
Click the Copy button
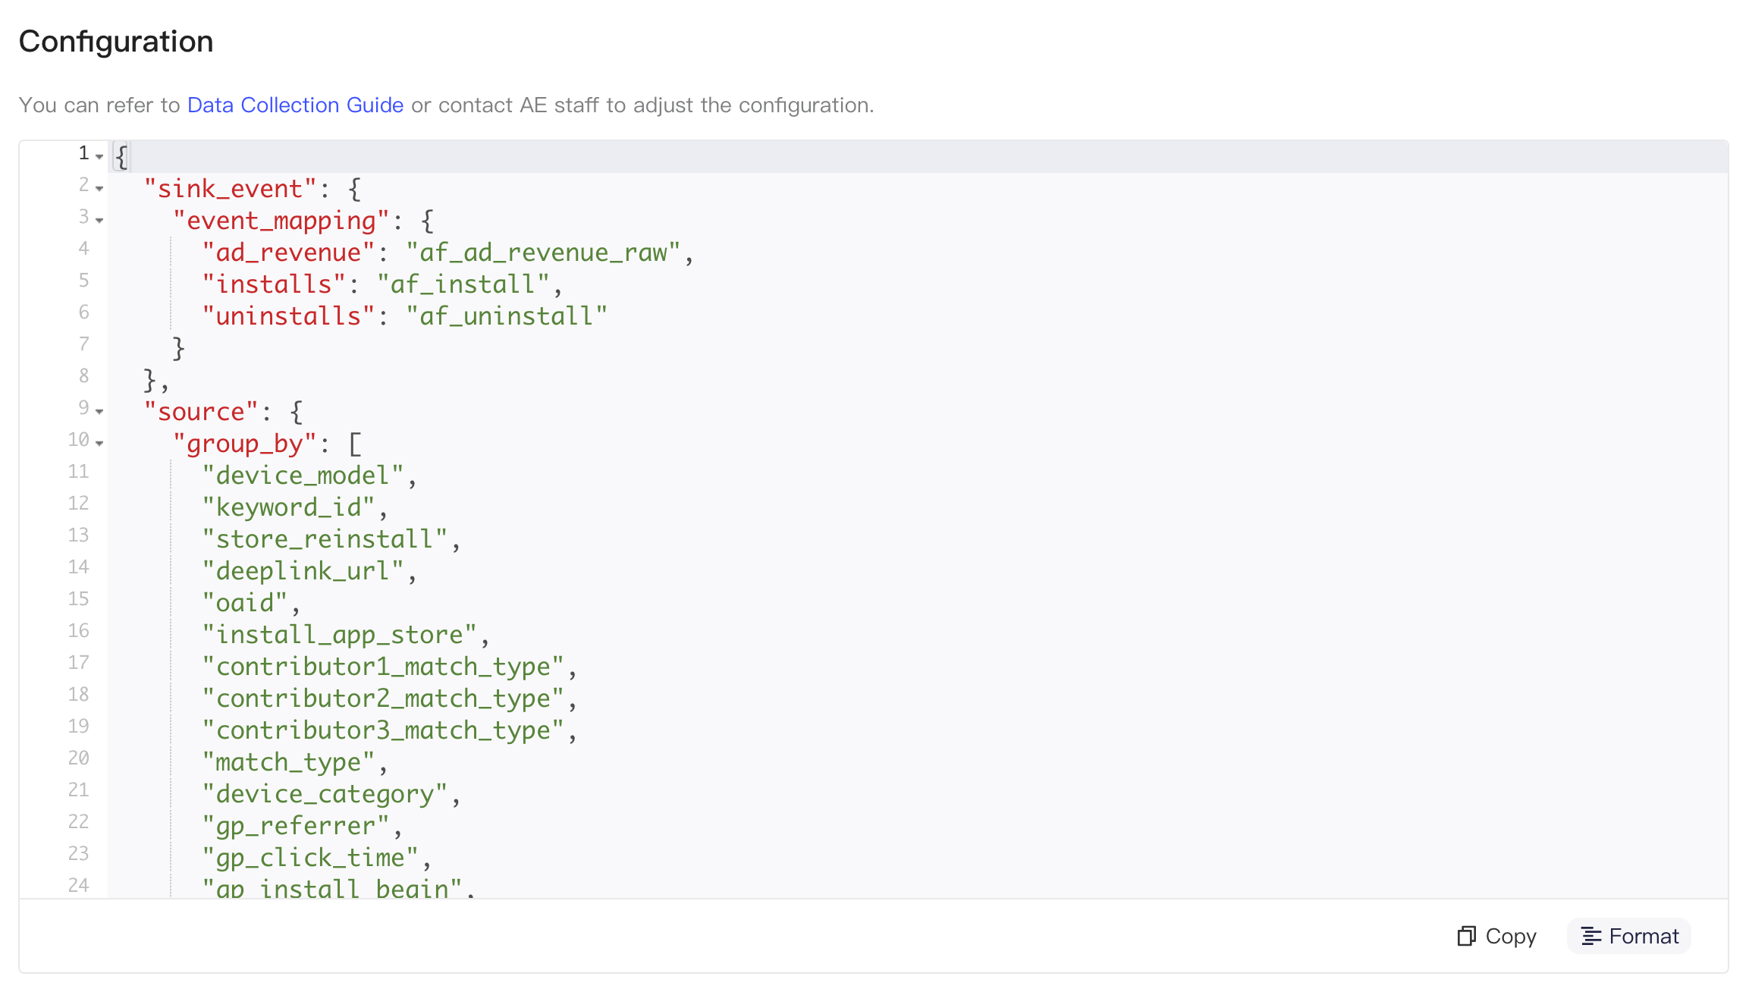click(x=1496, y=936)
